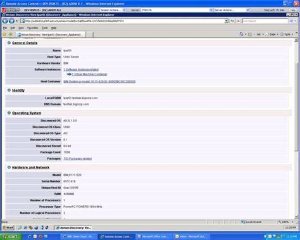The image size is (300, 240).
Task: Click the Stop loading X icon
Action: coord(238,21)
